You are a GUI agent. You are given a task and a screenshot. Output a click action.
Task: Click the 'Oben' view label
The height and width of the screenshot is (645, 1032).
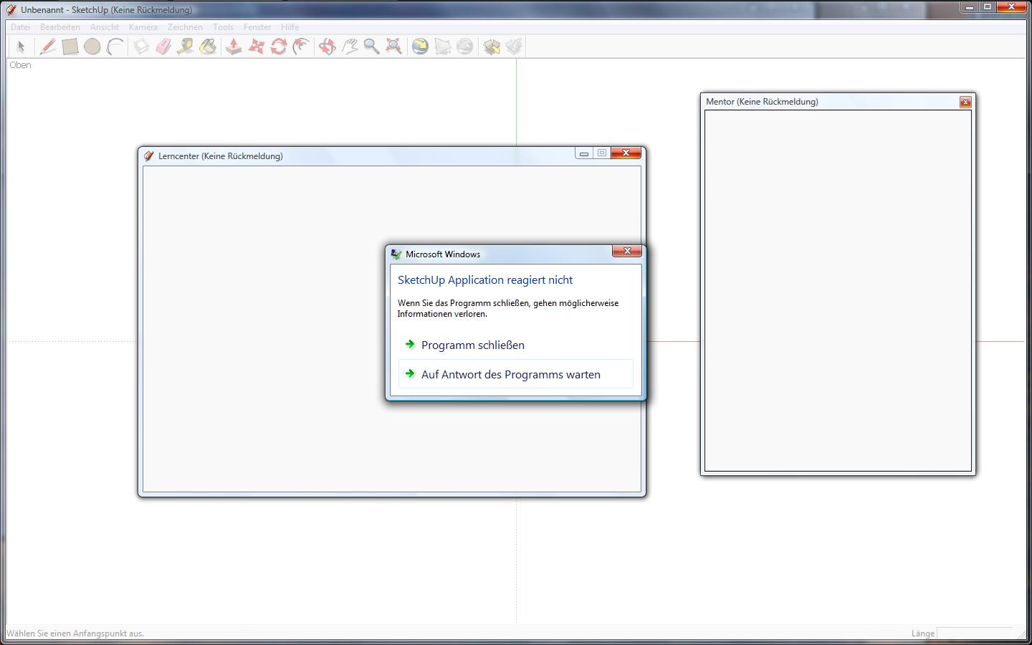(x=20, y=64)
